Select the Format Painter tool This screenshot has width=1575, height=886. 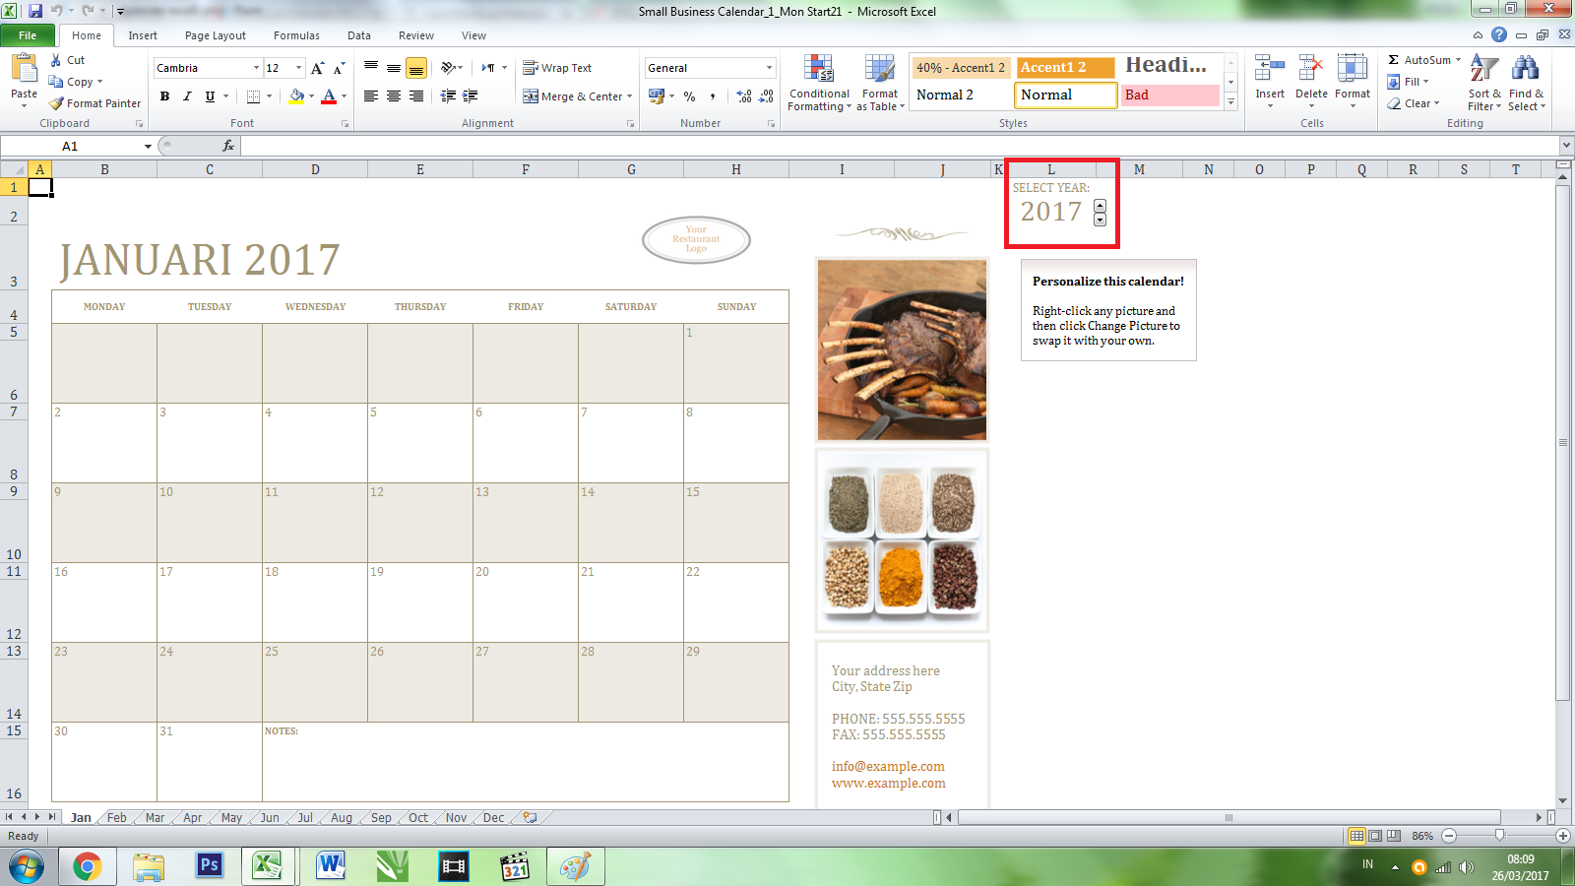click(94, 102)
